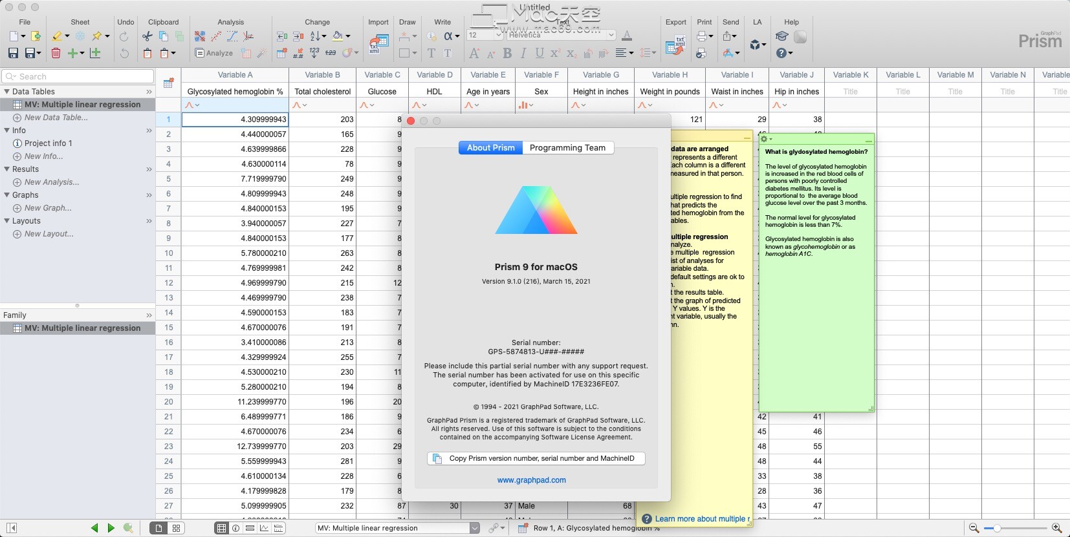Screen dimensions: 1070x537
Task: Click the yellow highlighter sheet icon
Action: click(58, 36)
